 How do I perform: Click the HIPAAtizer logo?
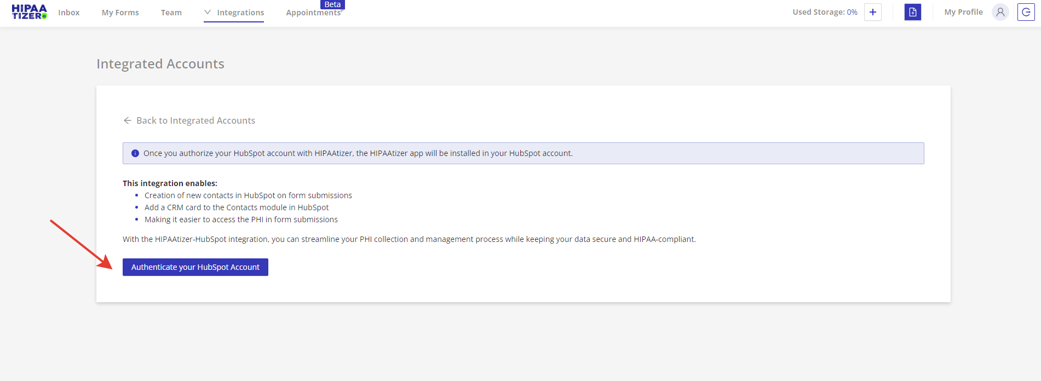(29, 12)
